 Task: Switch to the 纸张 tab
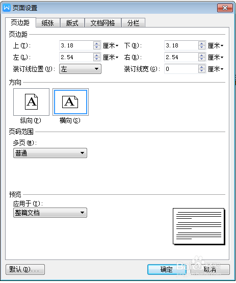point(48,23)
